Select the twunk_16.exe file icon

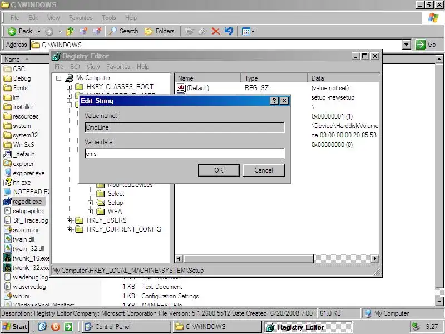tap(7, 258)
